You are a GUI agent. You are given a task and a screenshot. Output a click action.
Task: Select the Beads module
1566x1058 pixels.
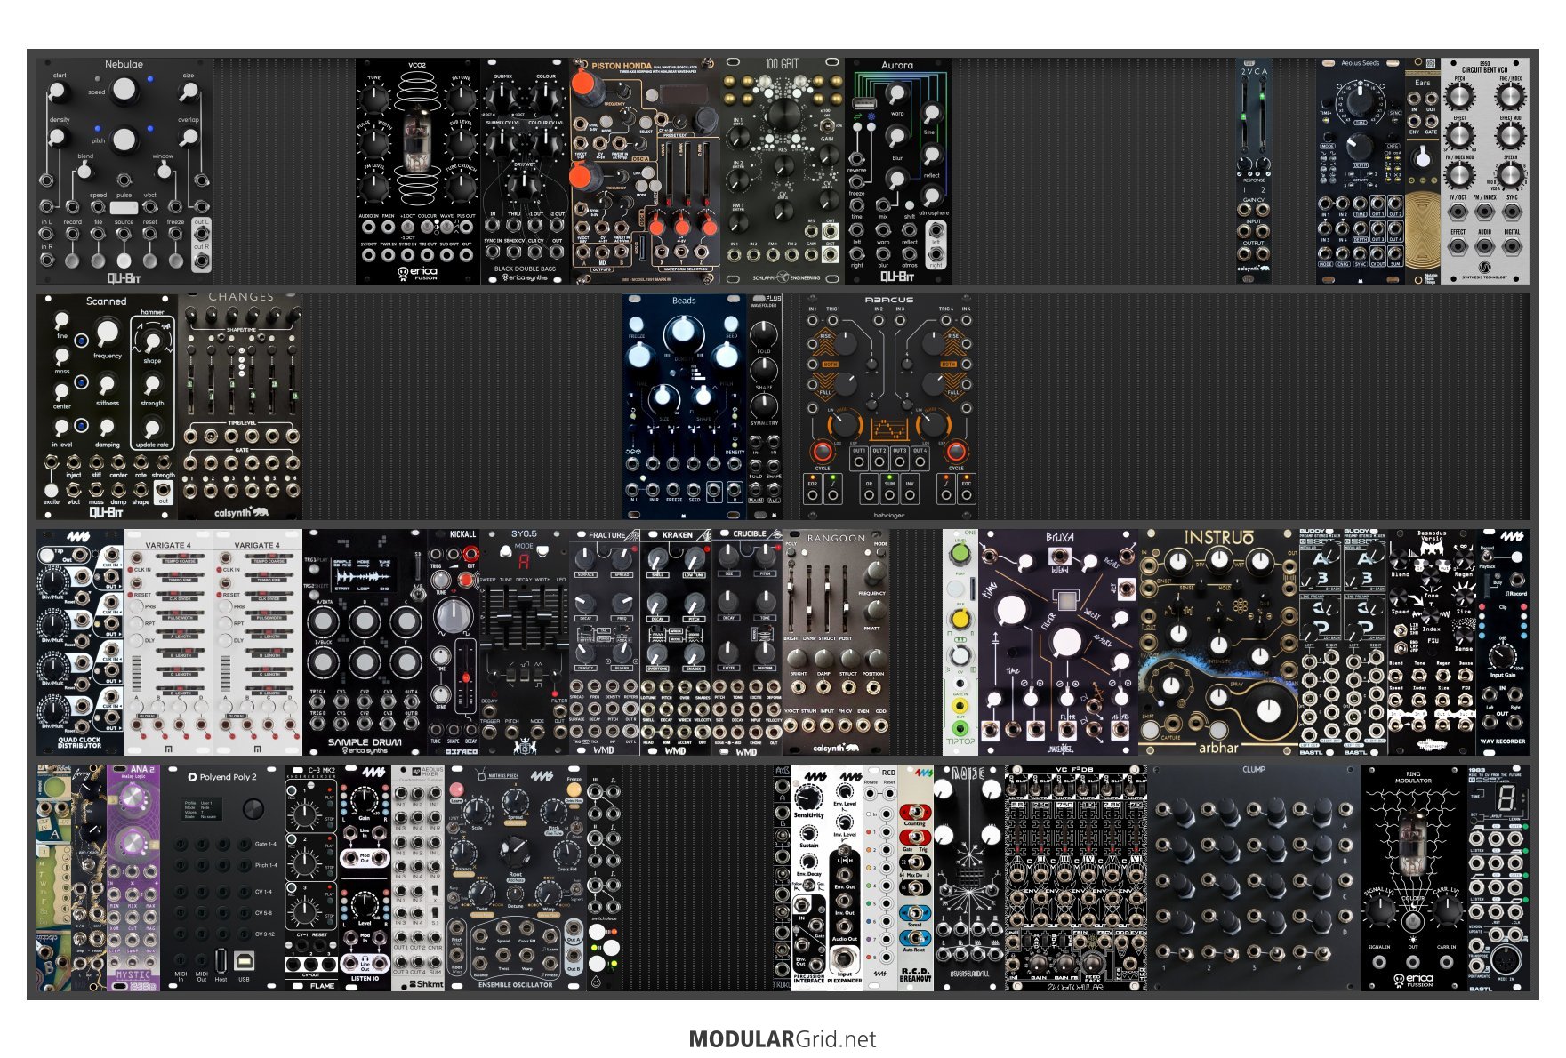coord(685,406)
